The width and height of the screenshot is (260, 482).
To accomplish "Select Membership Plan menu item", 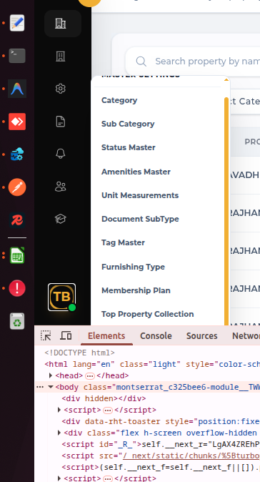I will [x=136, y=290].
